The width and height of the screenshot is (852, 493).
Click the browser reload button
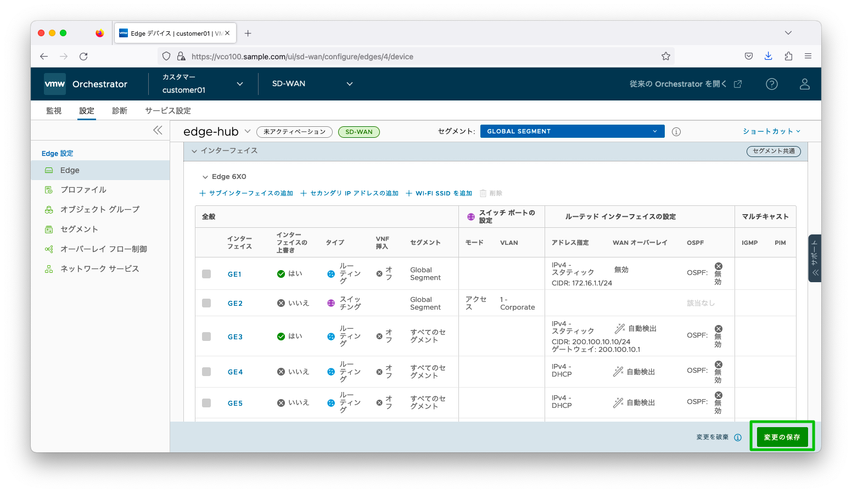pos(83,56)
